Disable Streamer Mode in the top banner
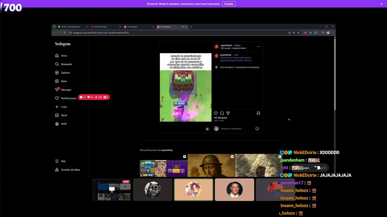 tap(229, 4)
